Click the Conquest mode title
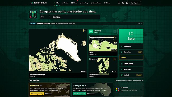 (78, 86)
